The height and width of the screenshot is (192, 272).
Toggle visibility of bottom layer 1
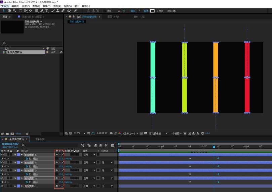(x=2, y=186)
